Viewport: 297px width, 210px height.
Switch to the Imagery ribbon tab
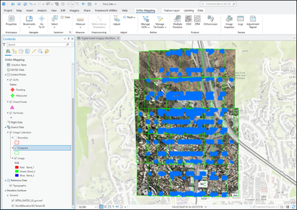click(x=74, y=10)
